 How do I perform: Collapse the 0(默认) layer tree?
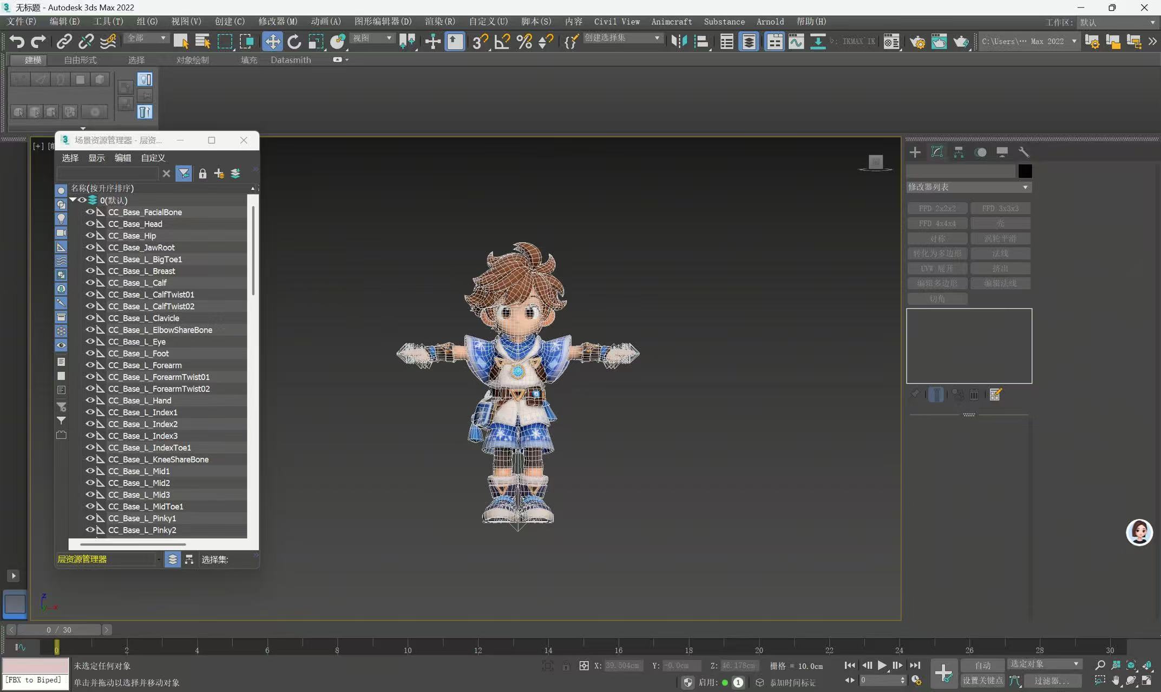tap(73, 200)
